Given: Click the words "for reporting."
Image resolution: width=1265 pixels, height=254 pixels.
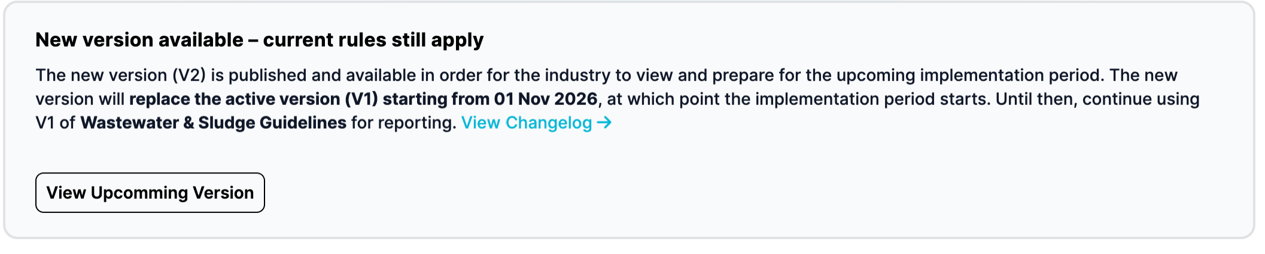Looking at the screenshot, I should point(403,123).
